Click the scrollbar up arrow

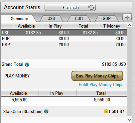click(x=129, y=25)
